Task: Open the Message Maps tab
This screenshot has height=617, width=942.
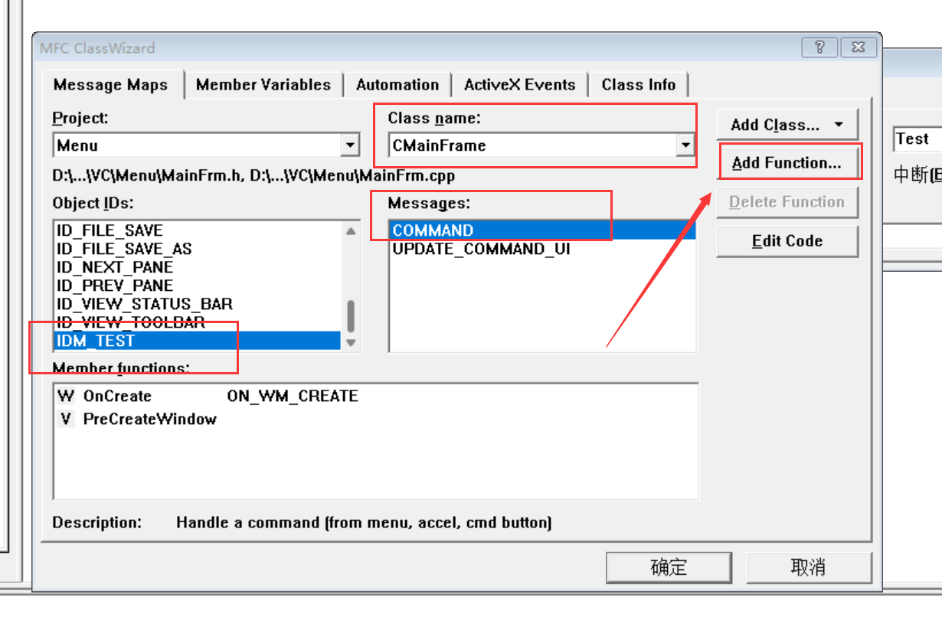Action: pos(111,85)
